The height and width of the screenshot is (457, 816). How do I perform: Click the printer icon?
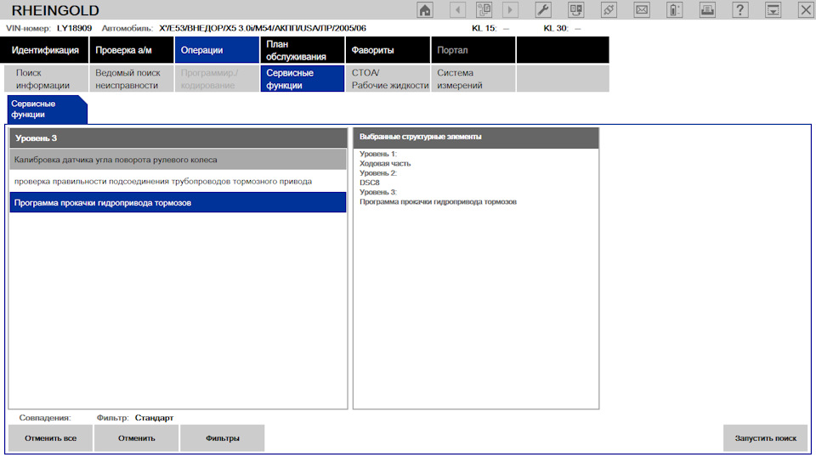click(x=707, y=10)
